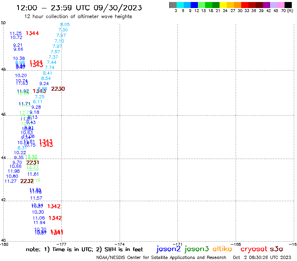Click the wave height value '9.24'
Image resolution: width=297 pixels, height=261 pixels.
(44, 84)
